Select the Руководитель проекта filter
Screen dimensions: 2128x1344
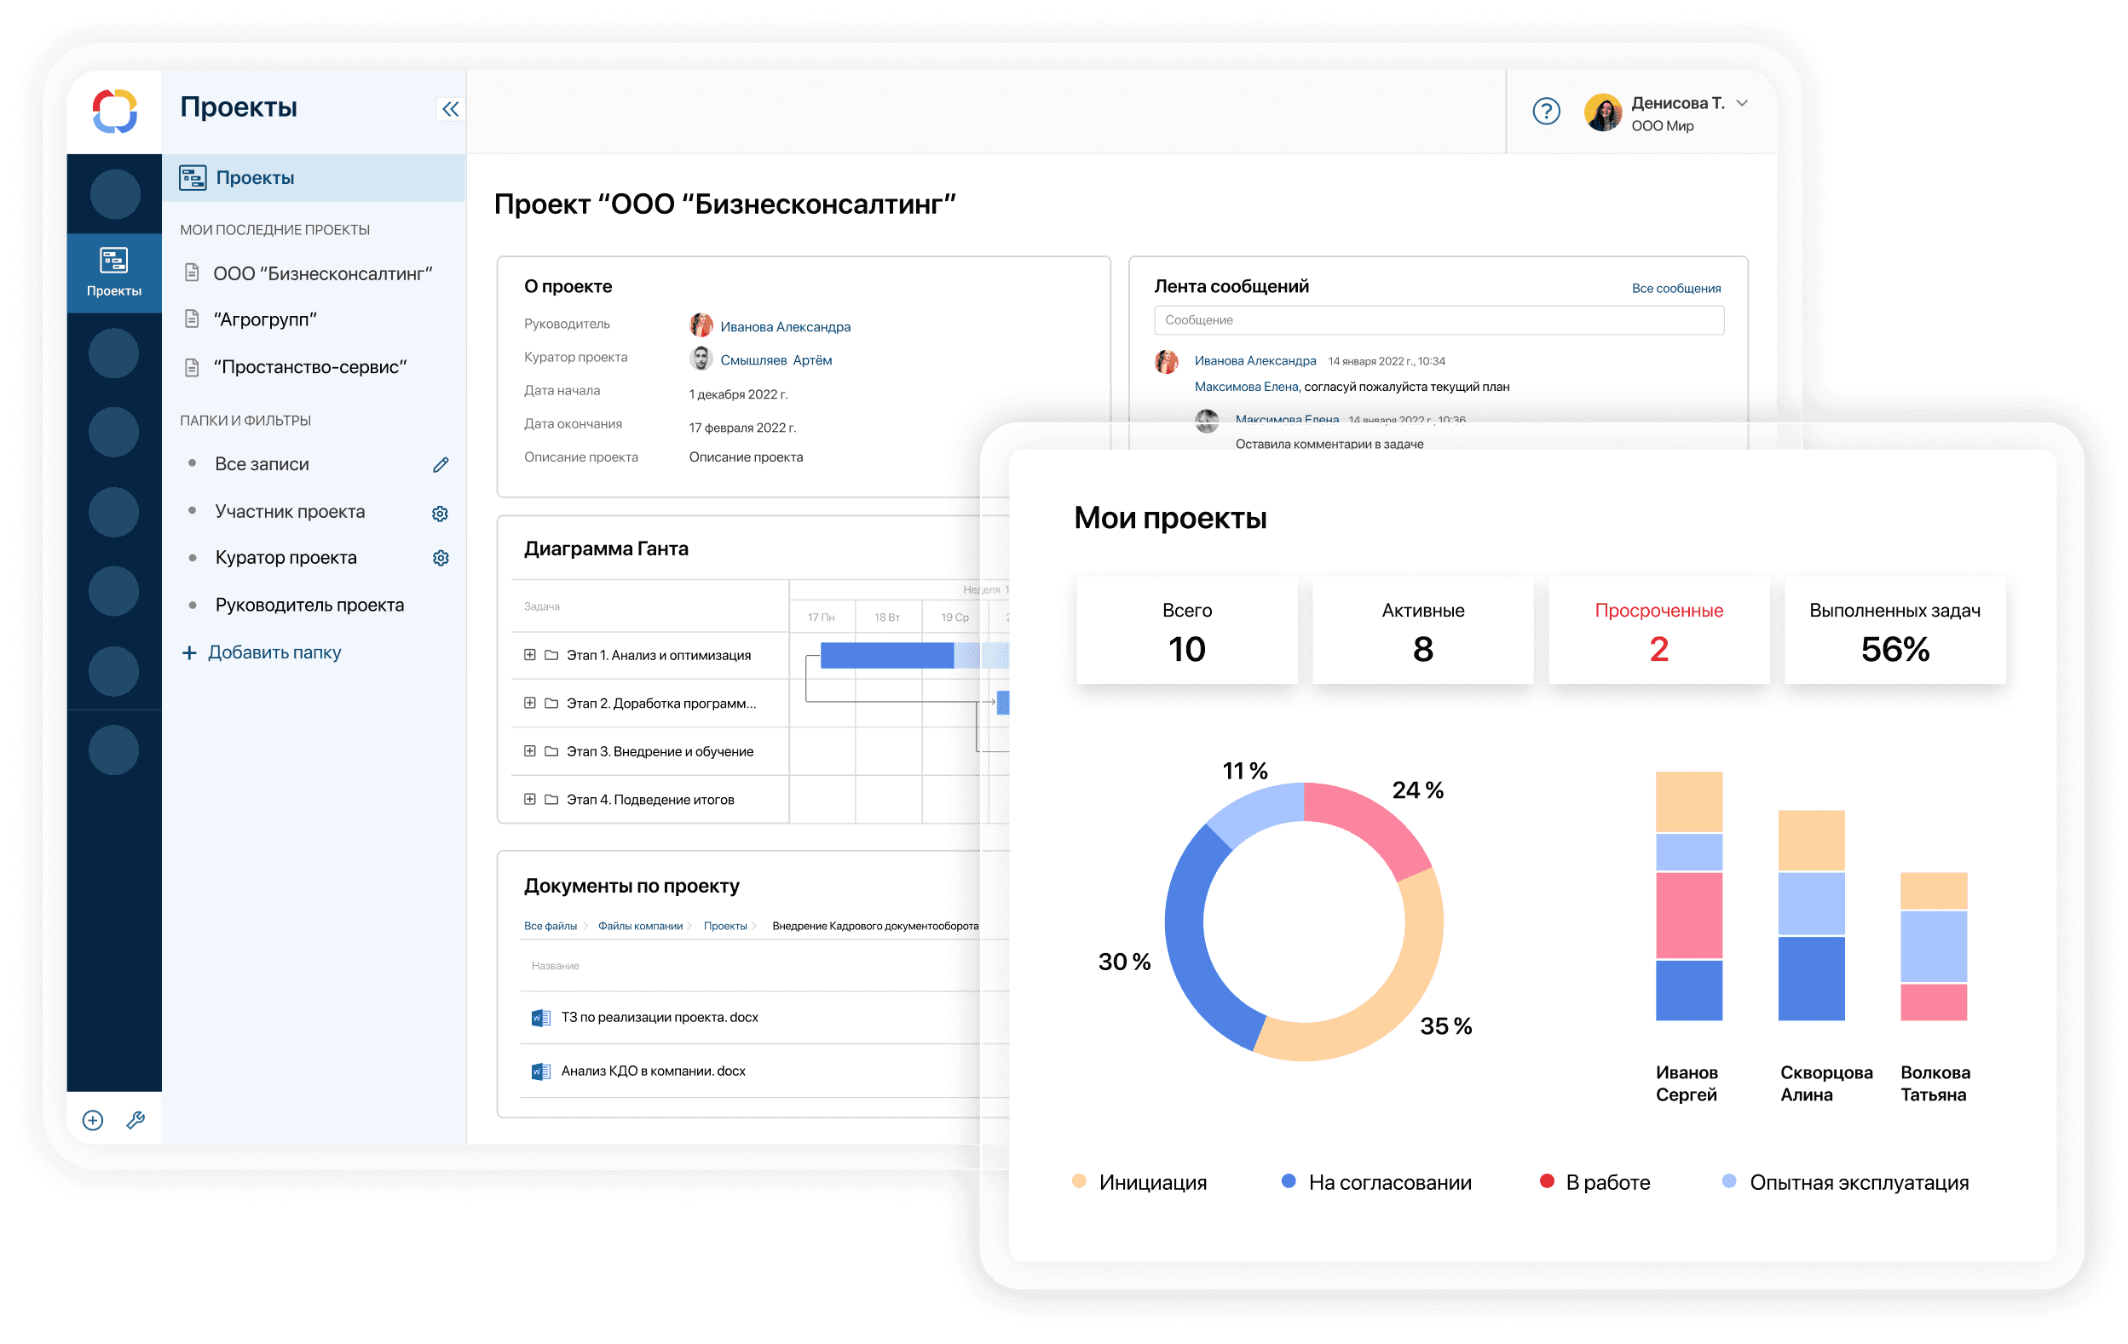pos(310,606)
